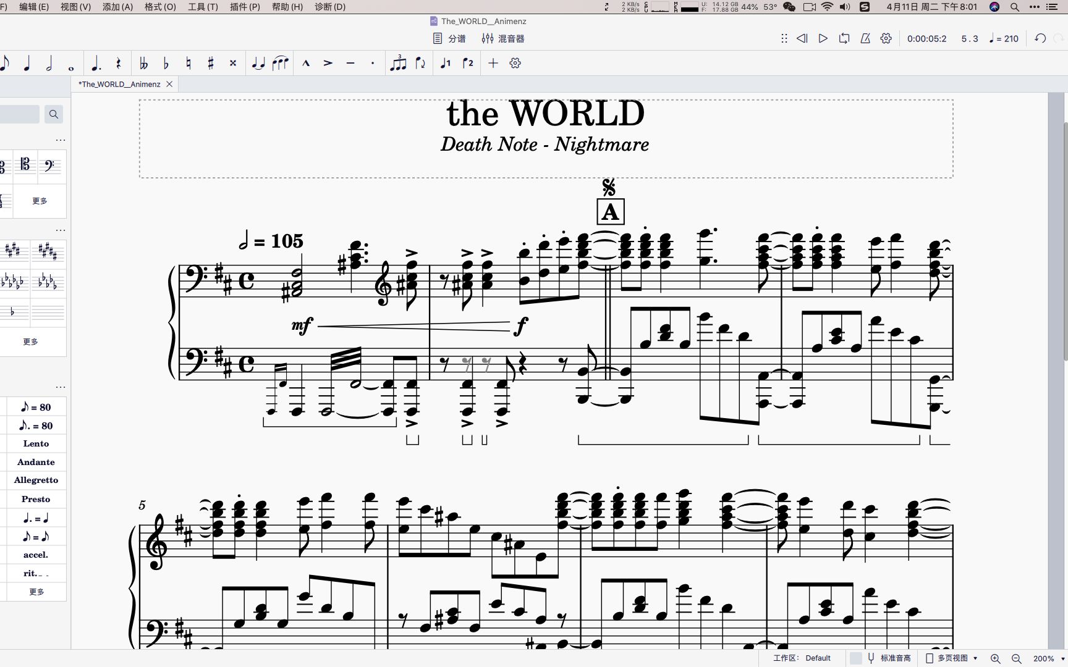Choose the Lento tempo marking
The image size is (1068, 667).
[x=36, y=443]
